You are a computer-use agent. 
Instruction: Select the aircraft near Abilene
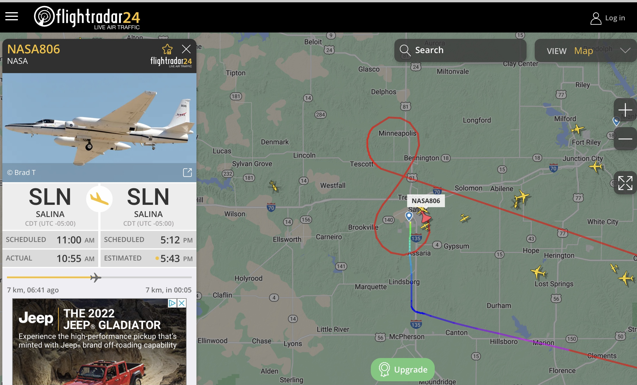[x=521, y=198]
